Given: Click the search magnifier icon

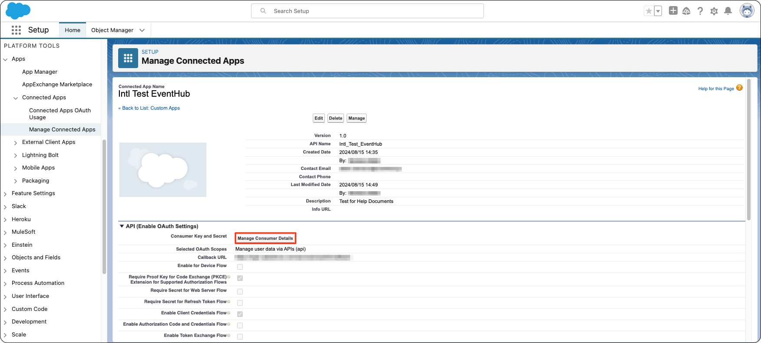Looking at the screenshot, I should pyautogui.click(x=263, y=11).
